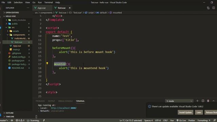This screenshot has height=122, width=217.
Task: Expand the Timeline section
Action: tap(10, 117)
